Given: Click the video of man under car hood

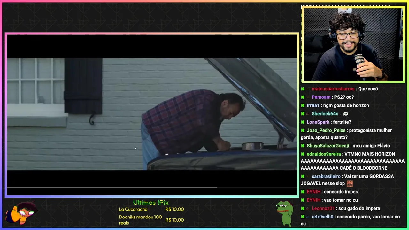Looking at the screenshot, I should click(152, 114).
